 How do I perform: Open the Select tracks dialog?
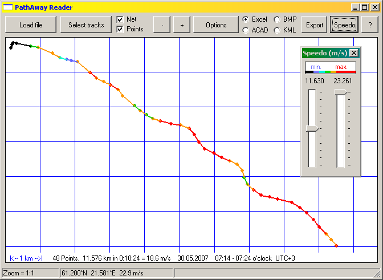pyautogui.click(x=86, y=25)
